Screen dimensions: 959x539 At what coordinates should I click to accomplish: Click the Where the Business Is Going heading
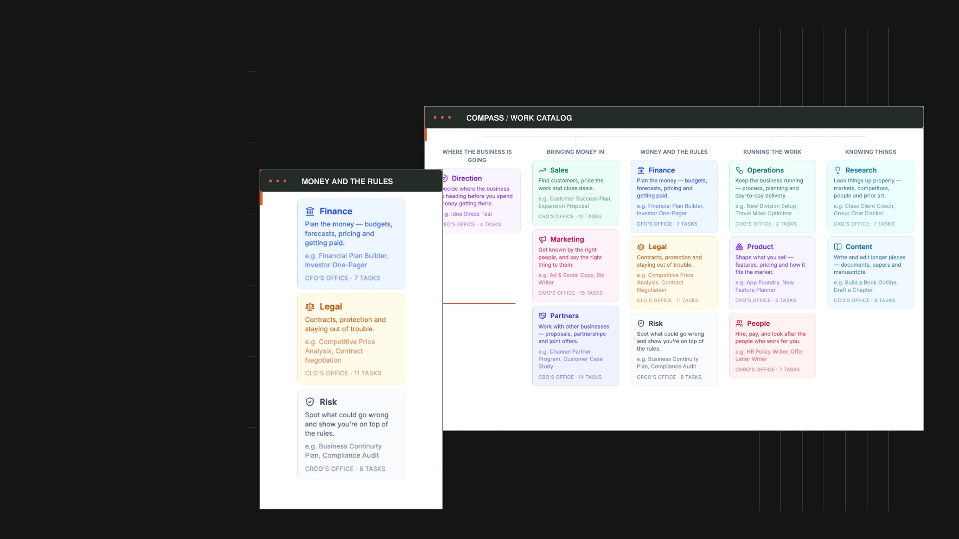click(x=477, y=156)
